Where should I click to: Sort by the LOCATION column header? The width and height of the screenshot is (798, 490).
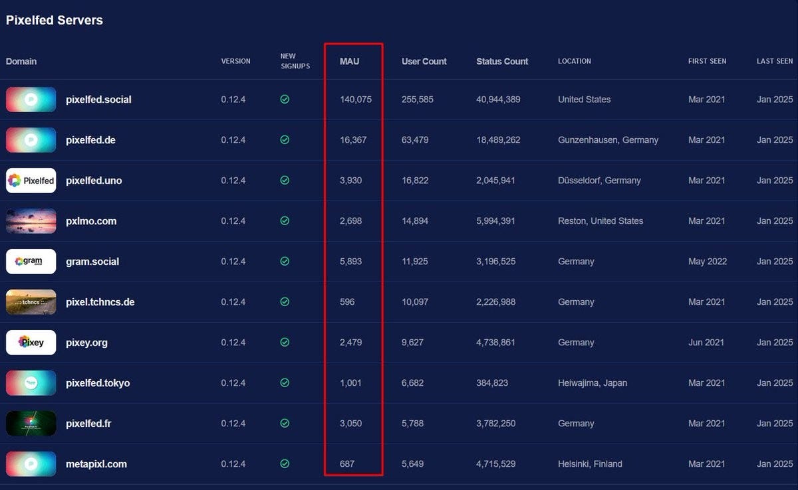click(x=575, y=61)
